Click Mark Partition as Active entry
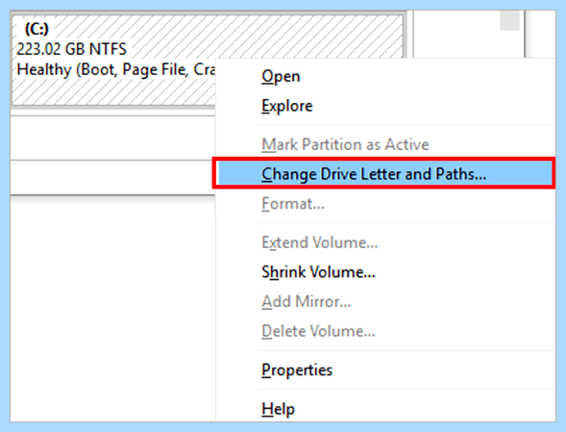The image size is (566, 432). point(385,144)
